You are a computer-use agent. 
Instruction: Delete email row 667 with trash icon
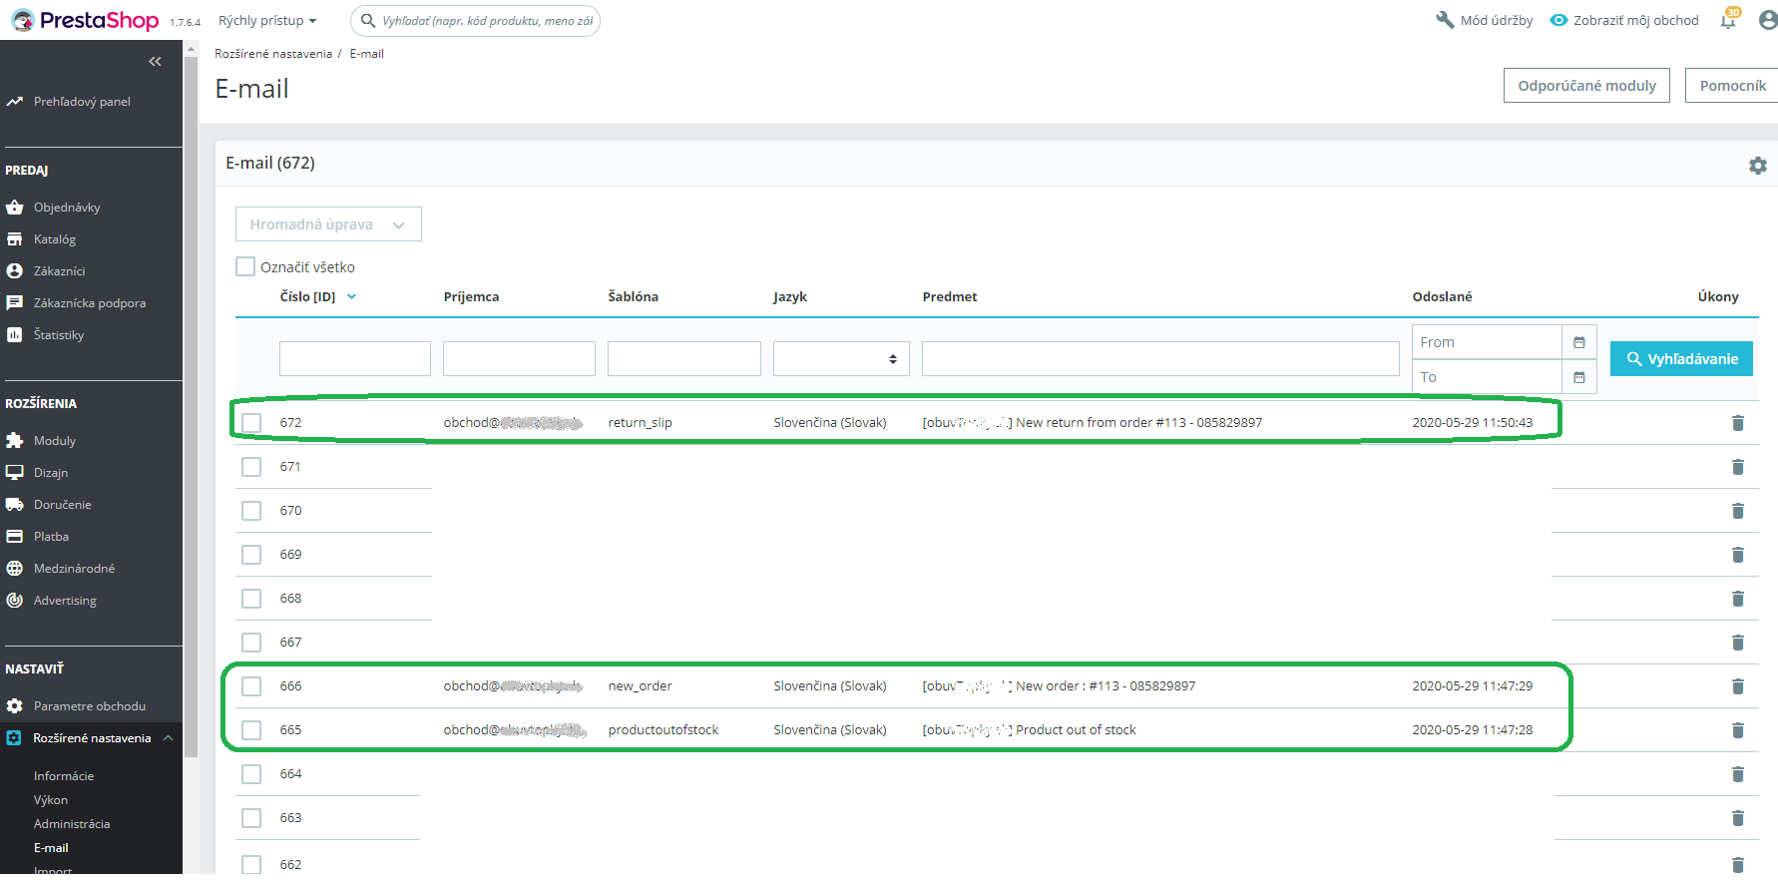(x=1738, y=643)
